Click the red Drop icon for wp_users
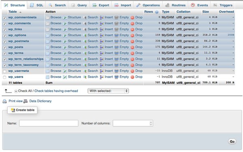This screenshot has height=152, width=243. (132, 77)
